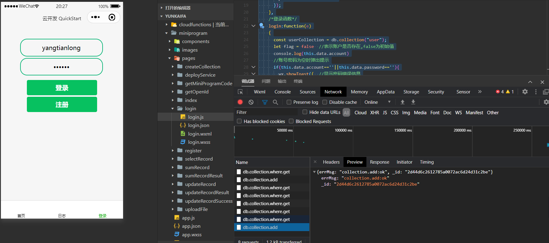Expand the components folder

coord(169,41)
